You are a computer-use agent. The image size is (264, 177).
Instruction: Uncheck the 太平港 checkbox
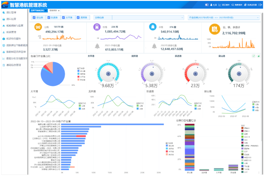tap(64, 18)
